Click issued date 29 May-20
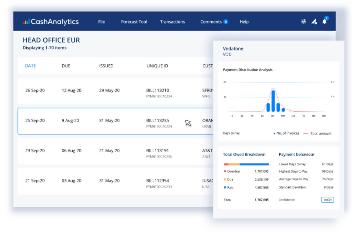 109,90
